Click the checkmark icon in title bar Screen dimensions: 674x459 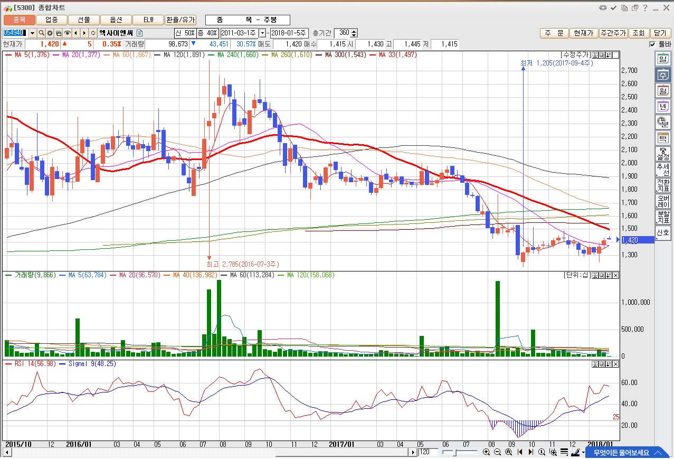pos(614,8)
